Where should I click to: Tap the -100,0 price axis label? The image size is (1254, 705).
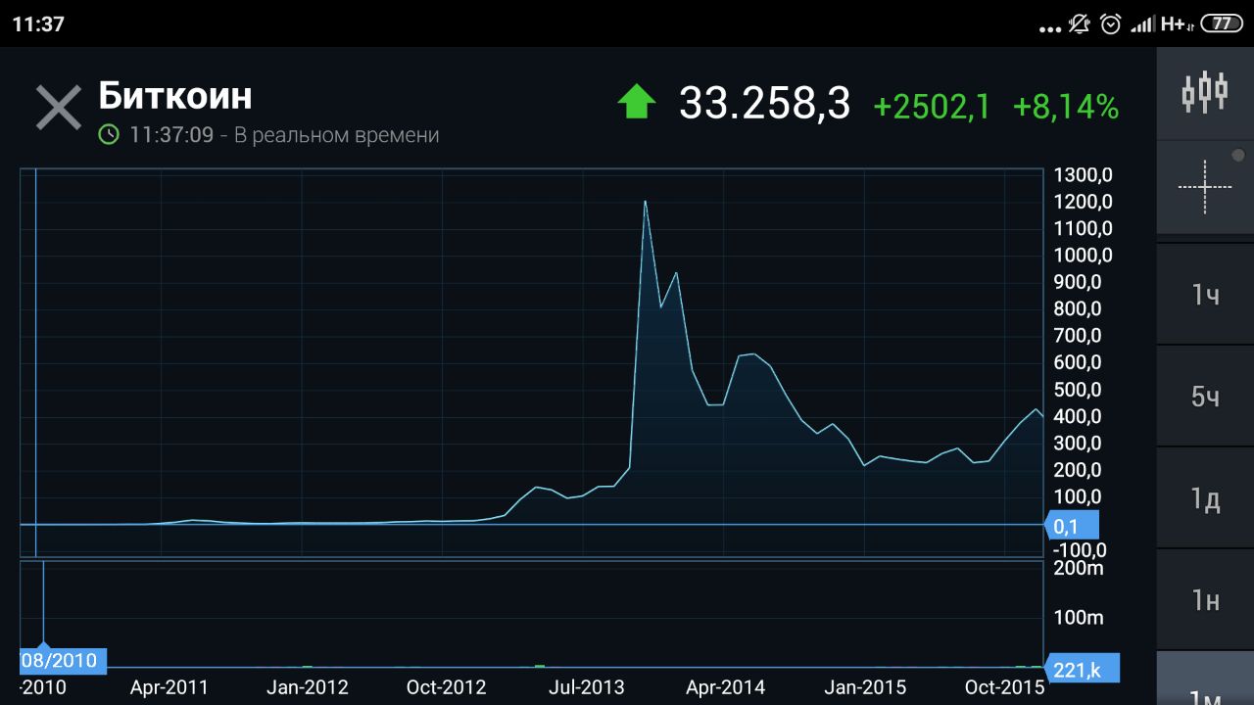(x=1080, y=549)
